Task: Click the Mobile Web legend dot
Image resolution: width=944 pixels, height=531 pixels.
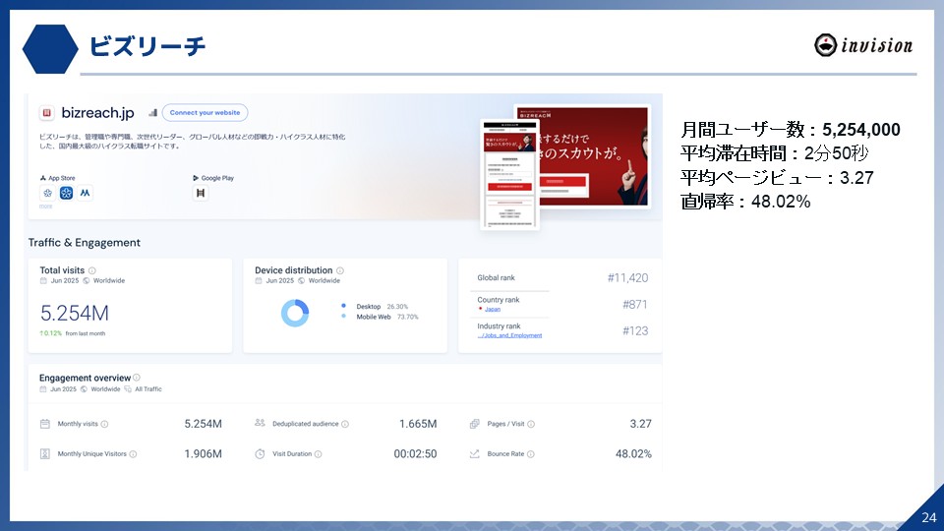Action: tap(344, 316)
